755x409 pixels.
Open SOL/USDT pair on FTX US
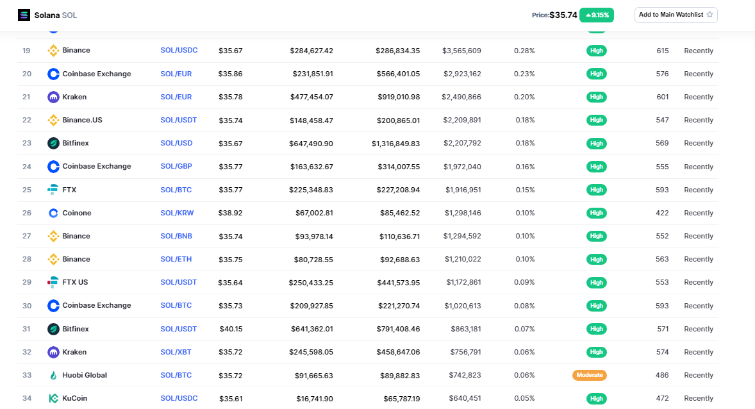point(179,282)
